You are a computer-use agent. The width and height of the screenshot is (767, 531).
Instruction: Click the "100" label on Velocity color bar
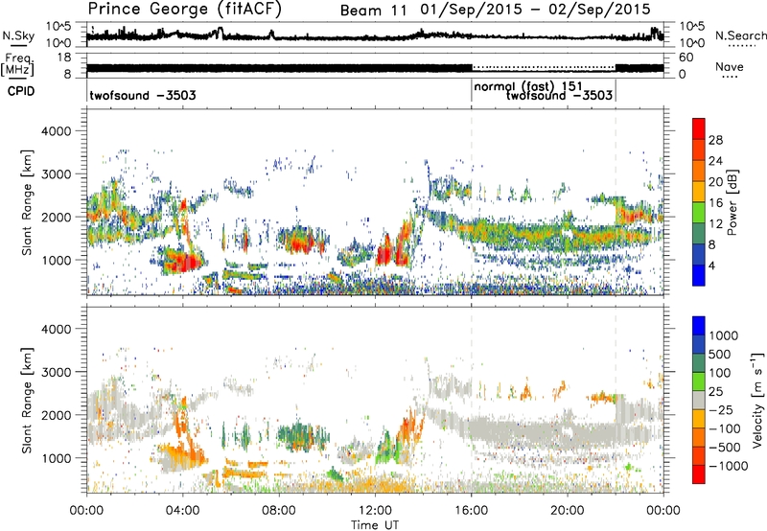tap(720, 373)
